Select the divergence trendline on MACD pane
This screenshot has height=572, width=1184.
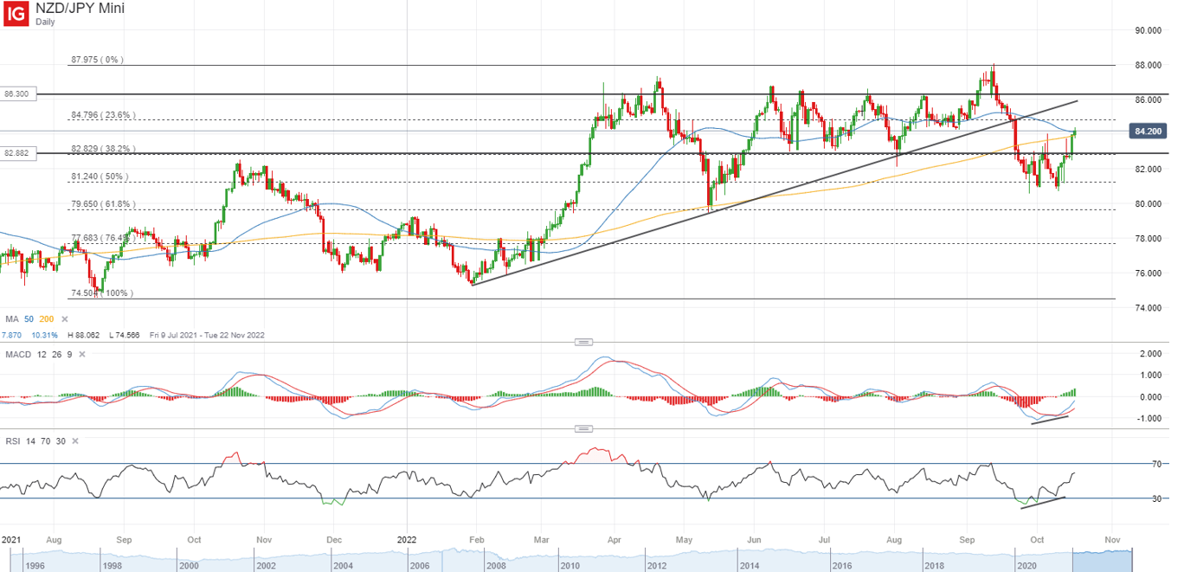(1050, 419)
